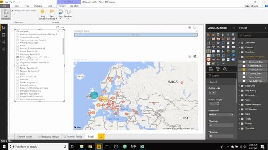Check the Belize country checkbox
The image size is (268, 150).
coord(18,74)
